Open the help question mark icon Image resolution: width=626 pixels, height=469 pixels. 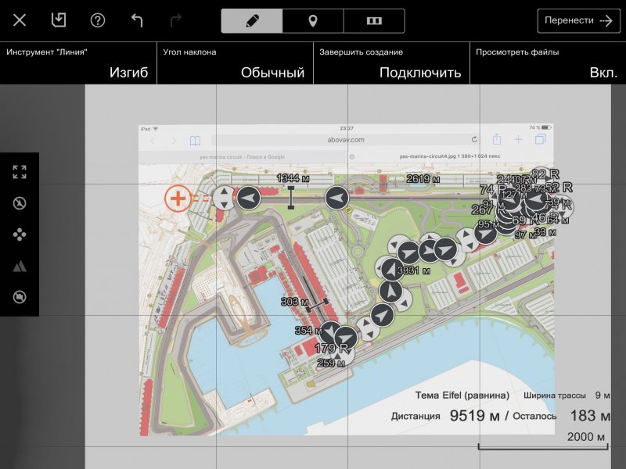pos(98,21)
